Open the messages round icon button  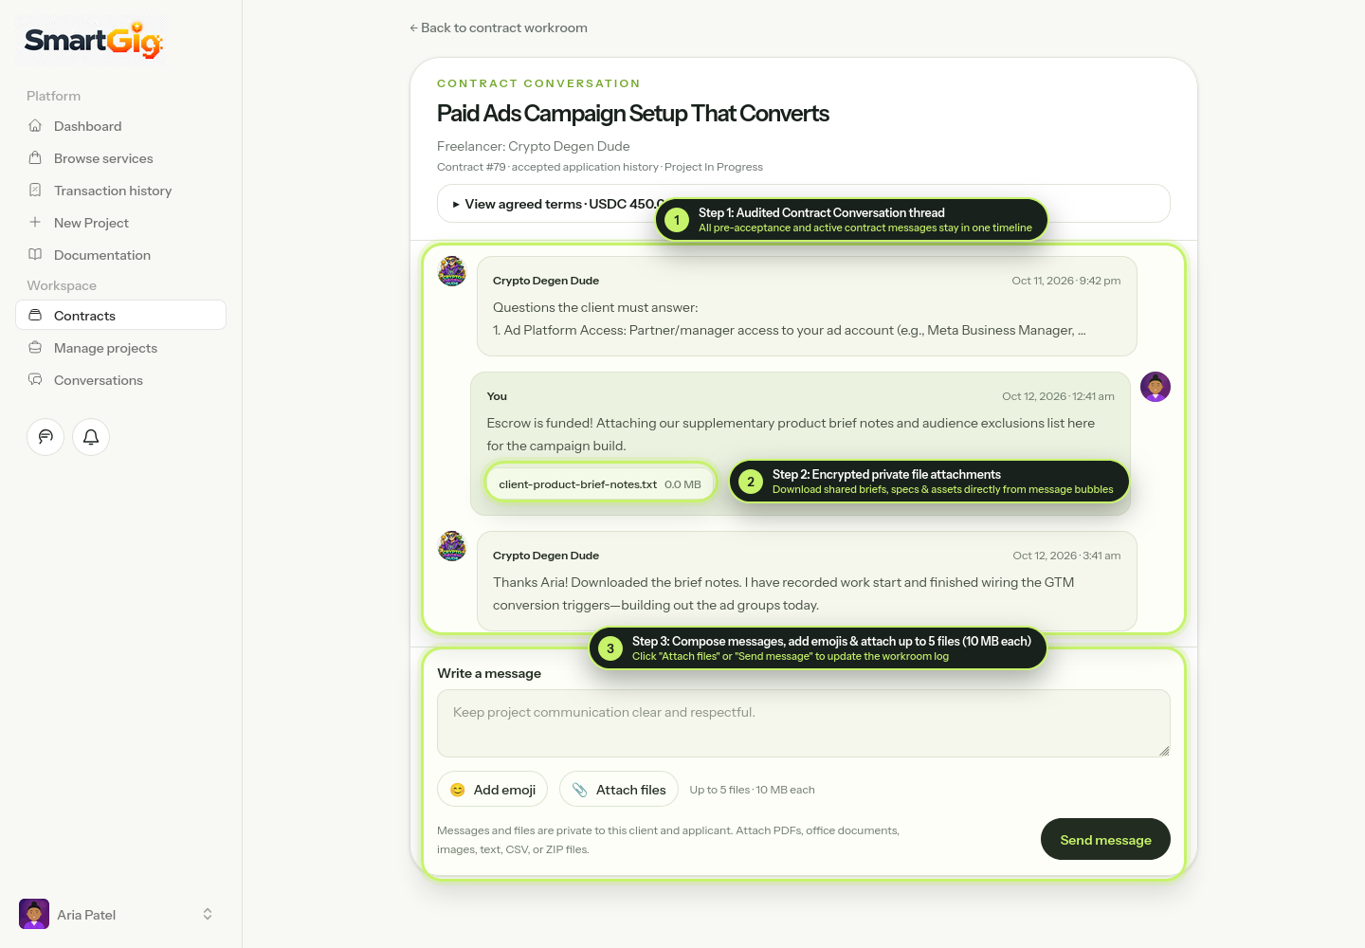(x=45, y=437)
